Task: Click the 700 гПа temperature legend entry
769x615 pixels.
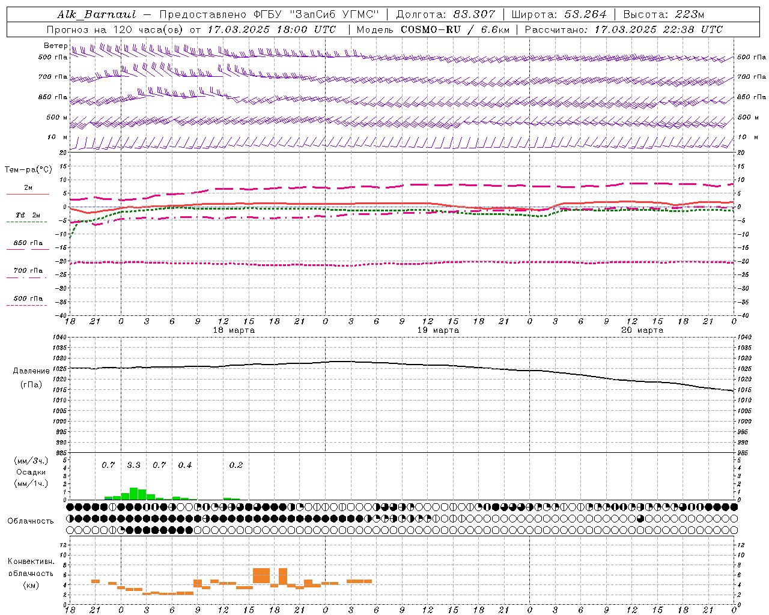Action: point(28,270)
